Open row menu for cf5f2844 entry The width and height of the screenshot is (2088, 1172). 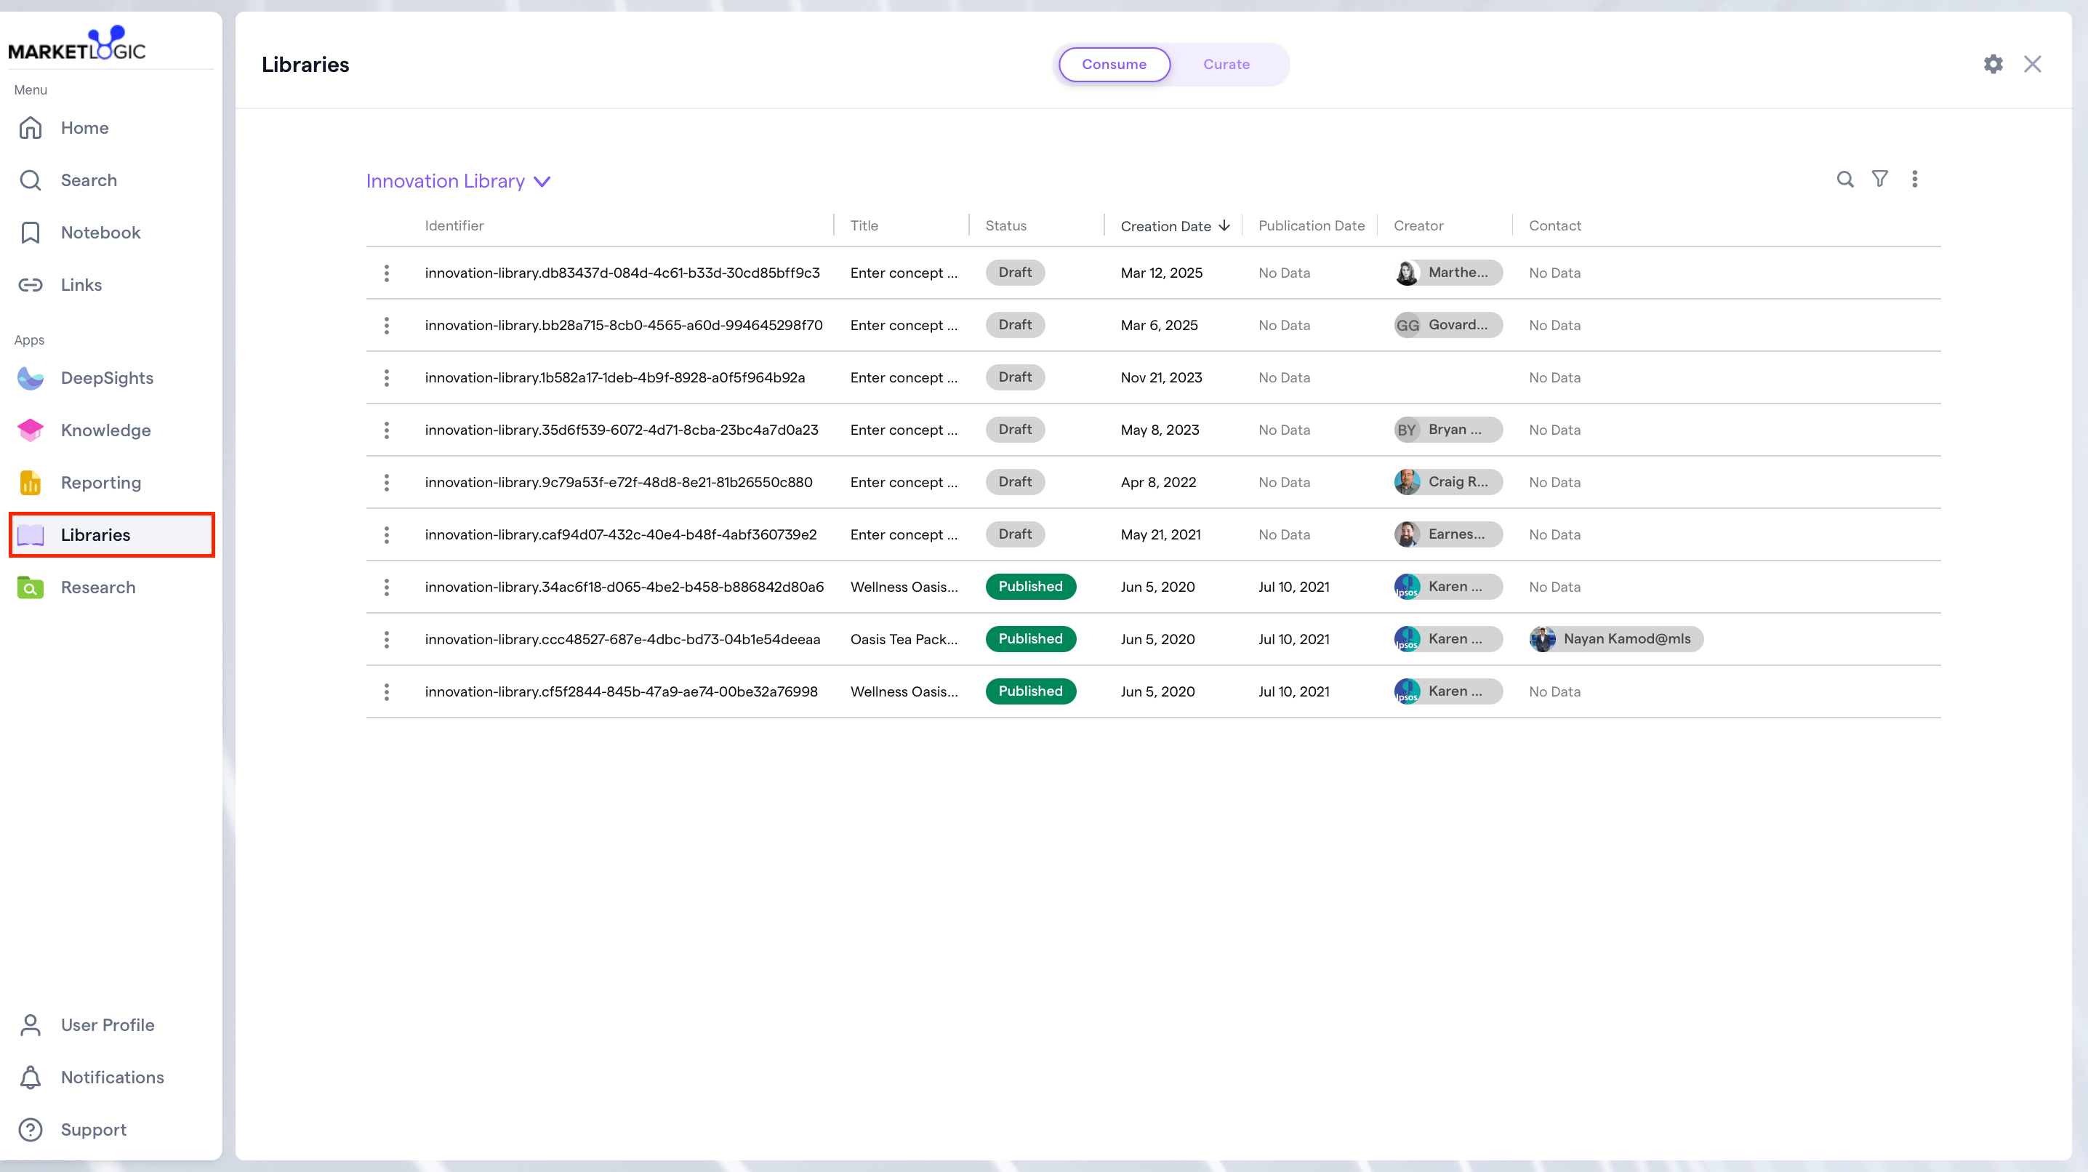(x=387, y=691)
